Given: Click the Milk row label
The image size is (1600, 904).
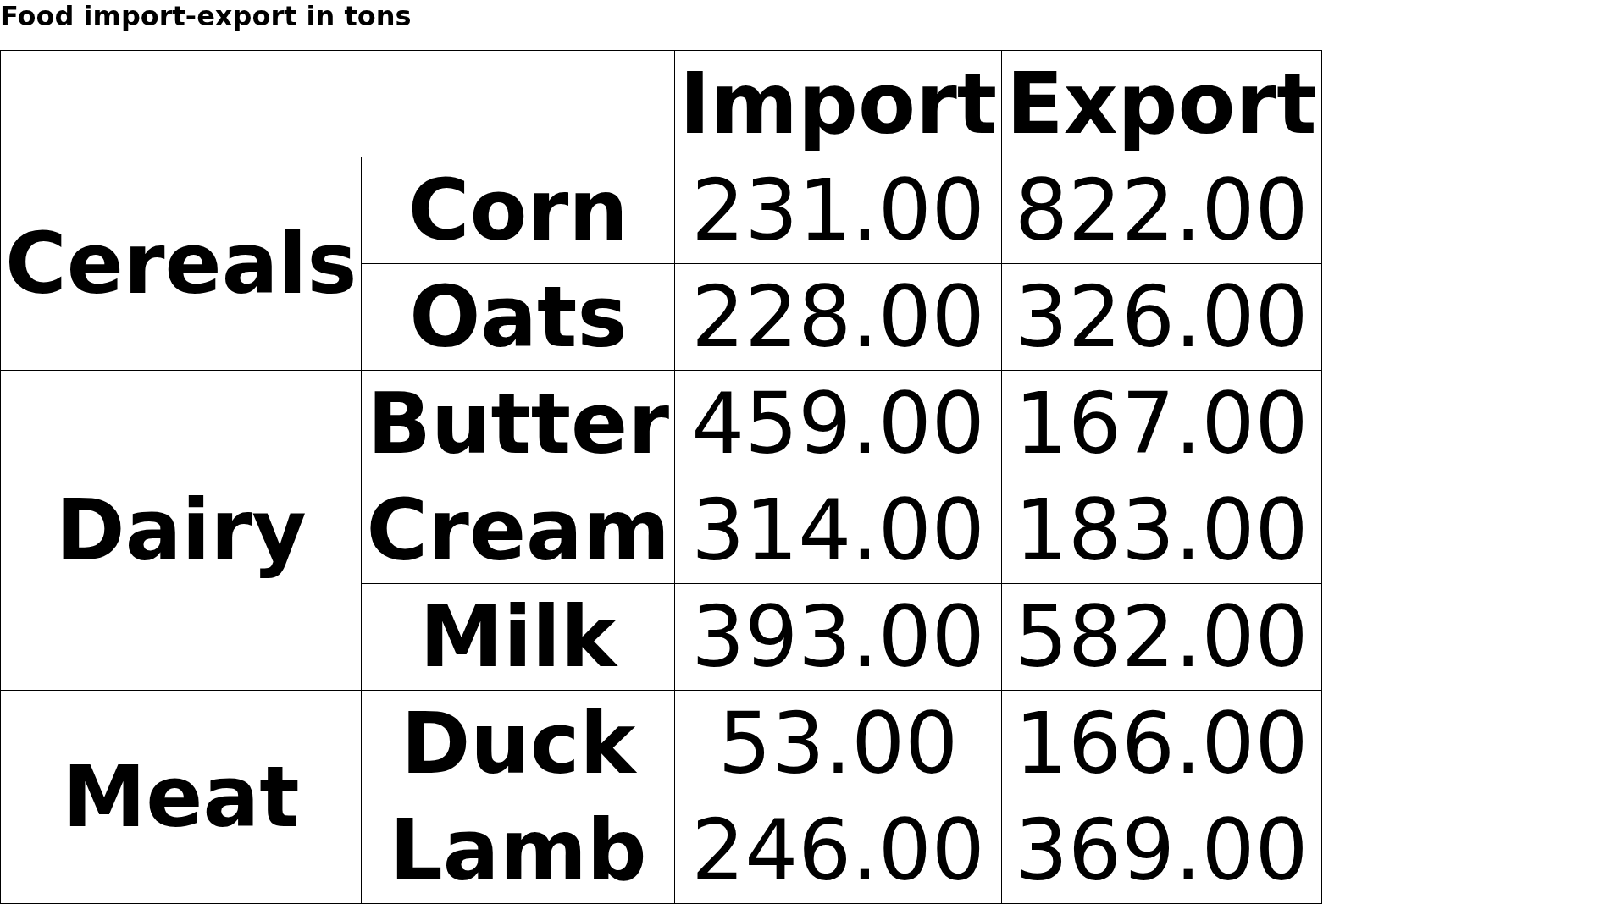Looking at the screenshot, I should [x=518, y=637].
